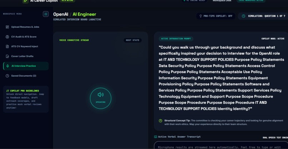The image size is (288, 149).
Task: Click the CV Audit icon in sidebar
Action: point(8,37)
